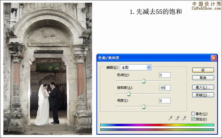Enable the 着色 colorize checkbox
This screenshot has height=138, width=222.
click(x=193, y=114)
